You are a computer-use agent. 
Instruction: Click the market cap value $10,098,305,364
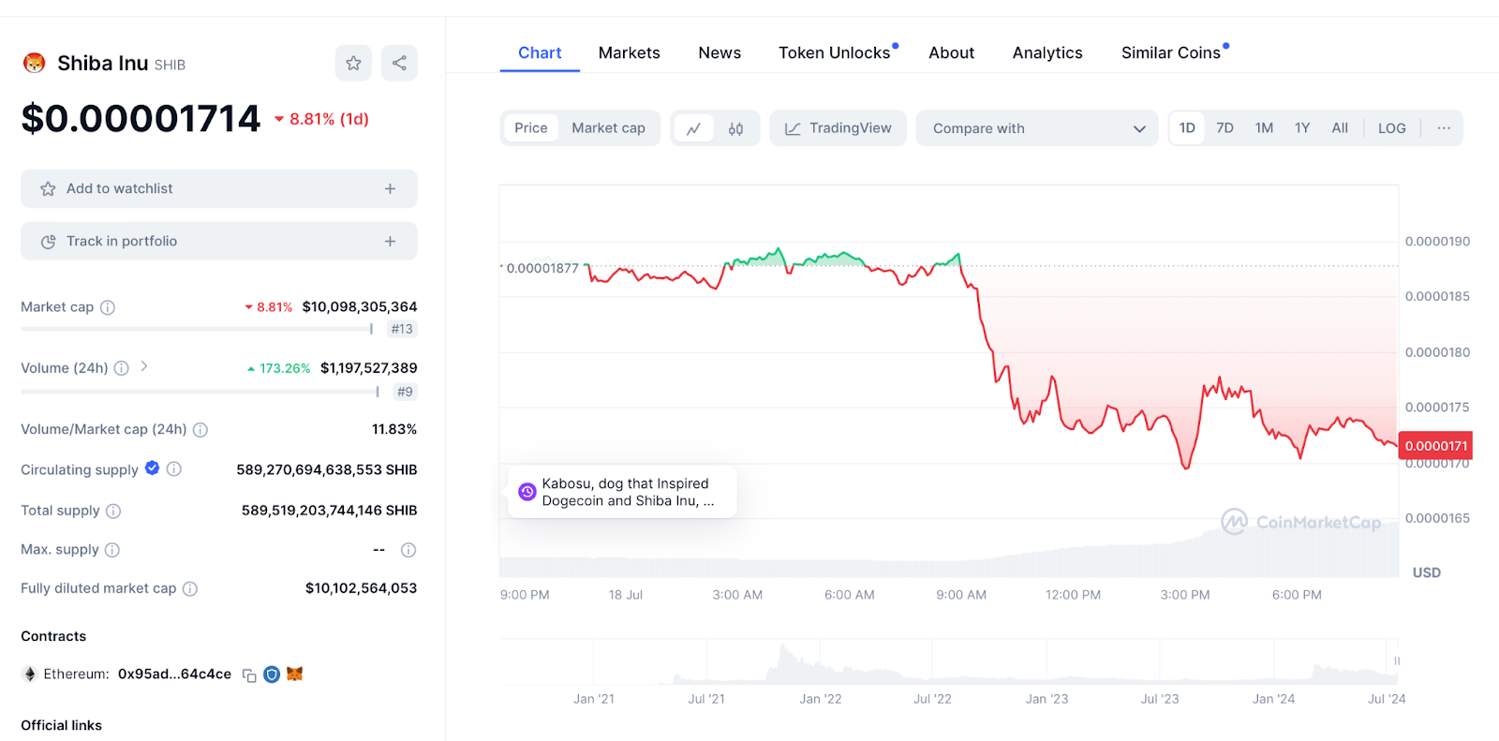360,307
